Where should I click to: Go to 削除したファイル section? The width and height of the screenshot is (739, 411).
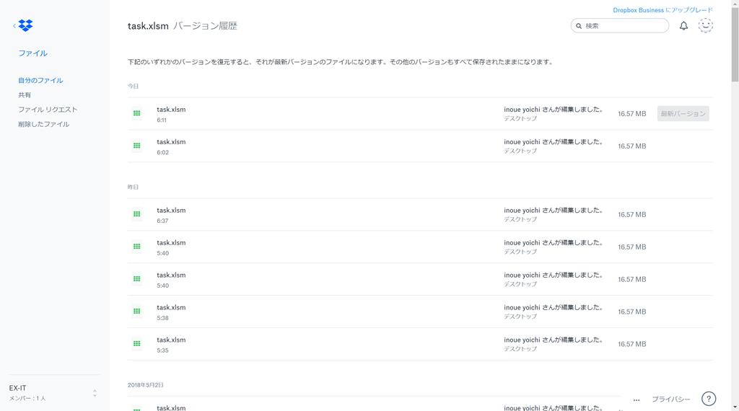click(x=43, y=124)
